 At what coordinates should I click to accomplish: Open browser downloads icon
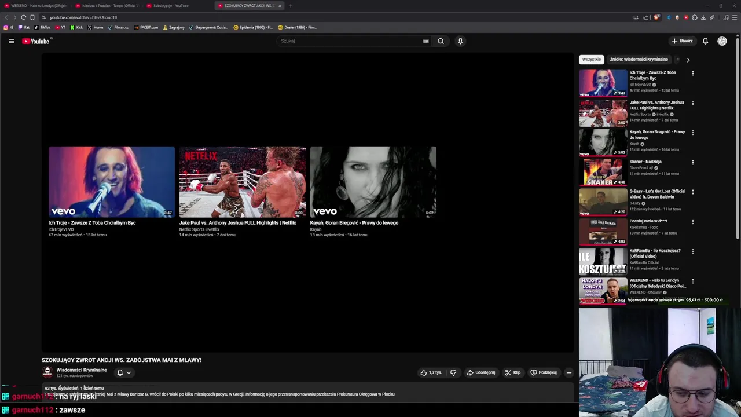pyautogui.click(x=703, y=17)
